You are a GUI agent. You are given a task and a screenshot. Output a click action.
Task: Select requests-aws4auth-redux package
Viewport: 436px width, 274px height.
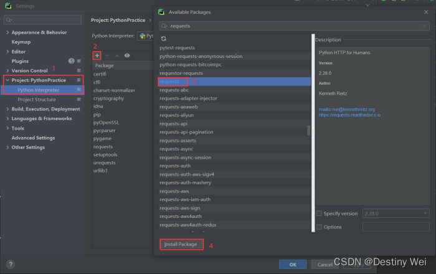pyautogui.click(x=235, y=225)
